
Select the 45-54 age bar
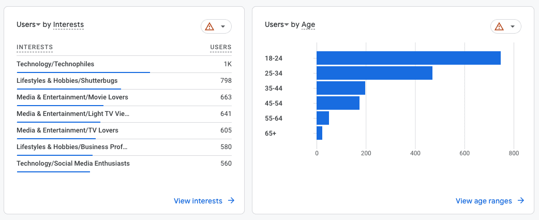click(x=338, y=103)
